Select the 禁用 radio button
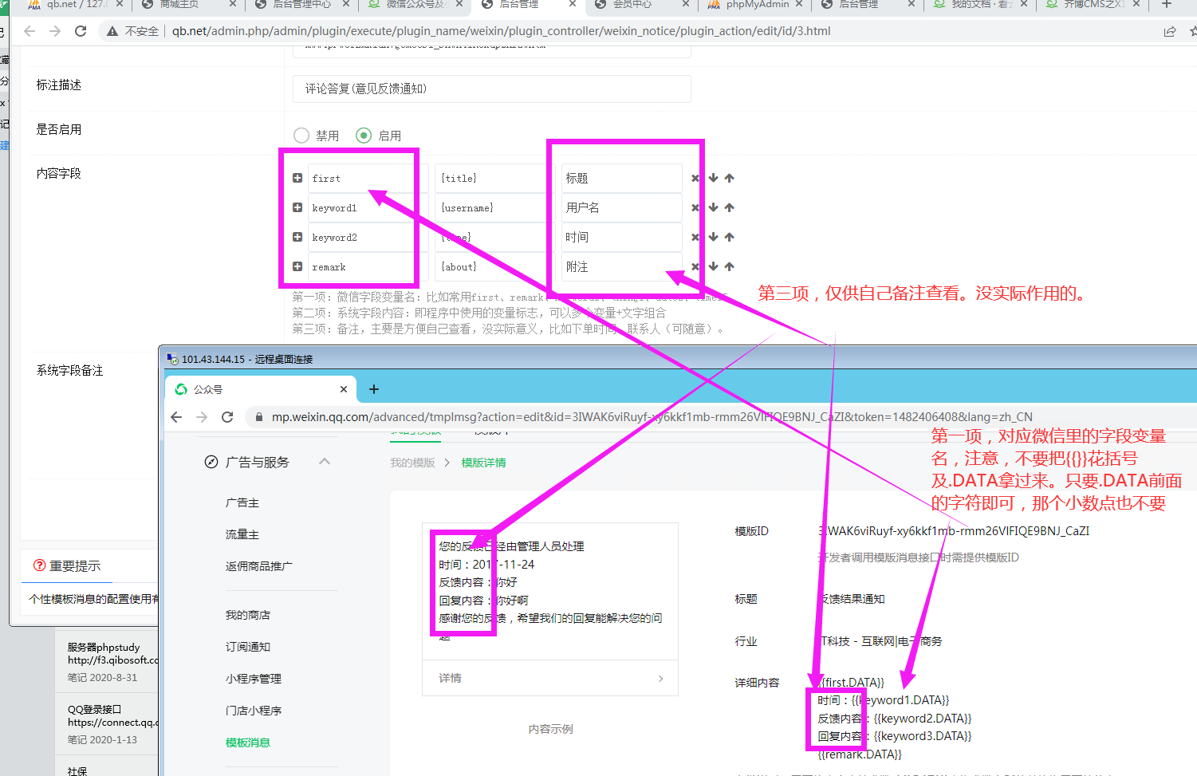Screen dimensions: 1197x776 tap(301, 136)
